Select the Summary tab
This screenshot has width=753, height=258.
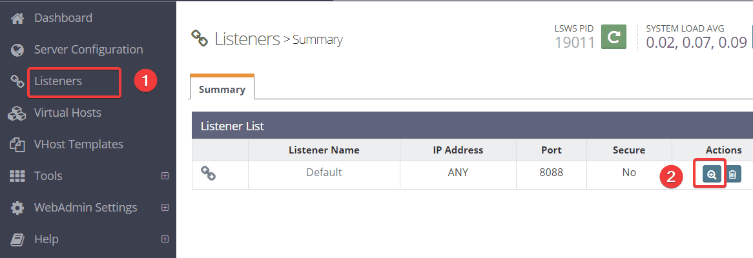click(222, 88)
